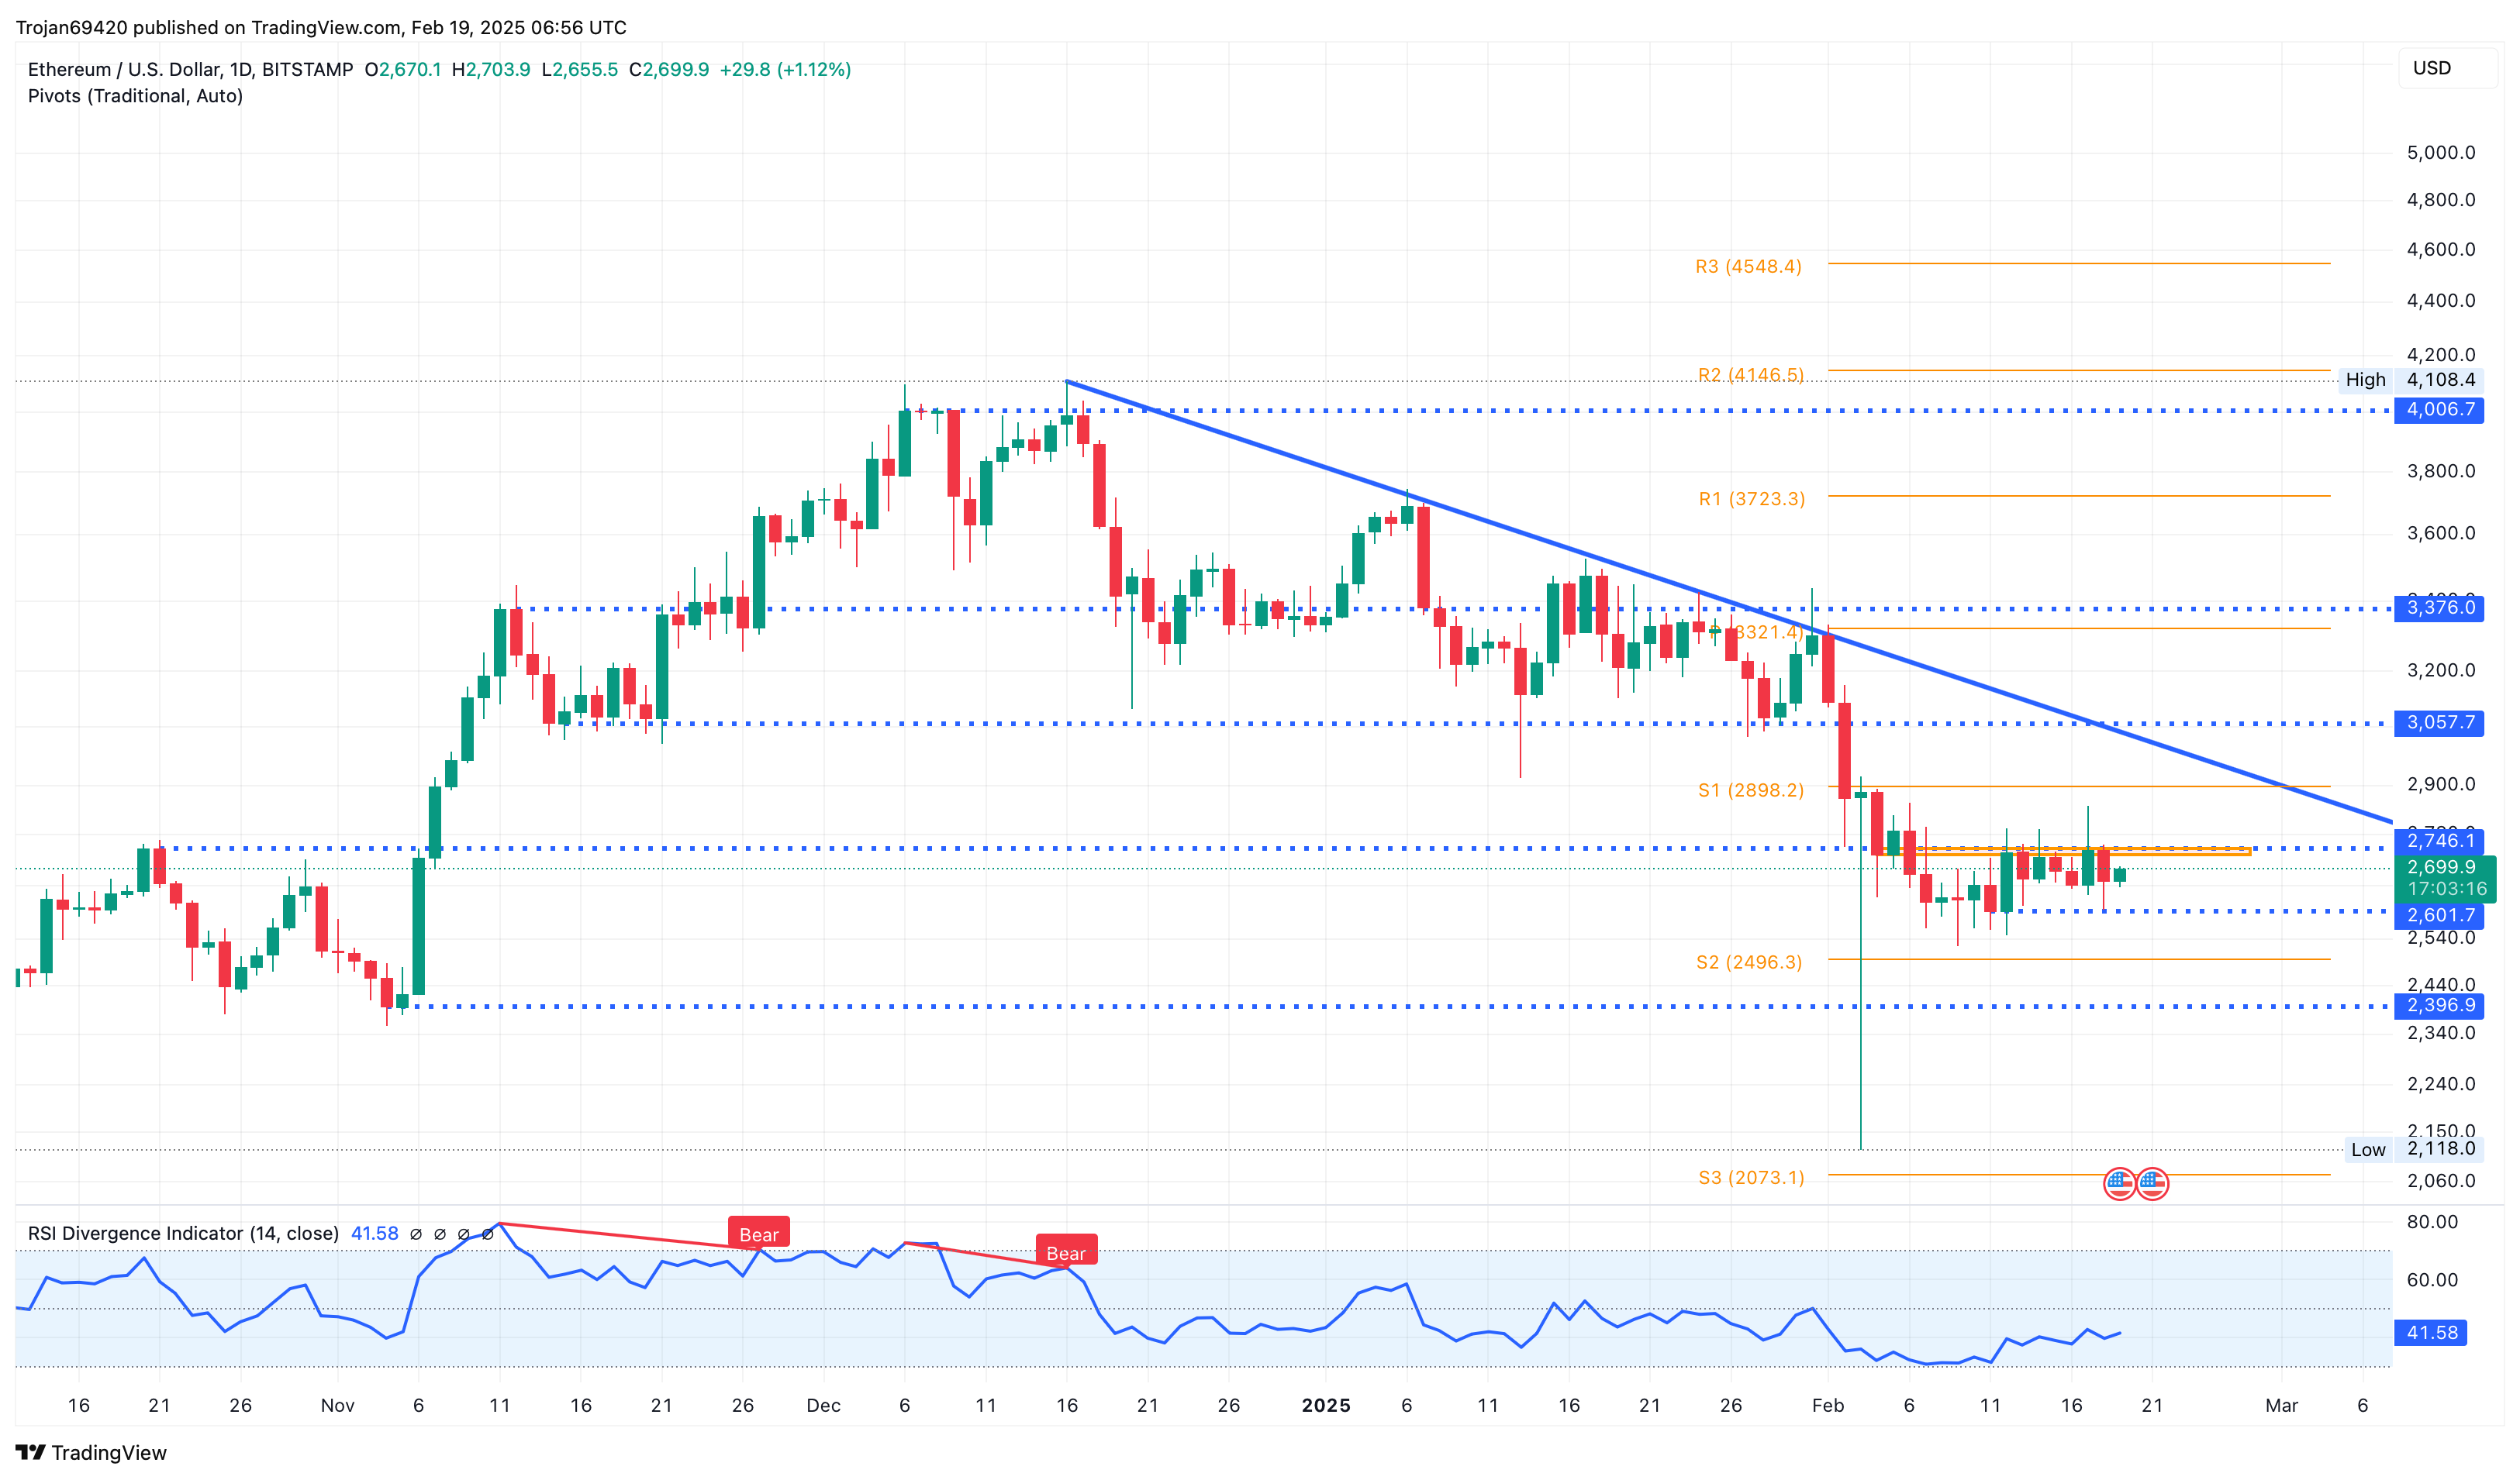Click the Low 2,118.0 label

[x=2413, y=1149]
